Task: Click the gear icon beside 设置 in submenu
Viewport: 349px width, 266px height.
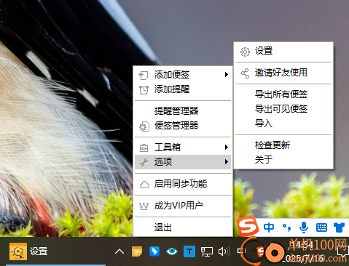Action: click(x=245, y=52)
